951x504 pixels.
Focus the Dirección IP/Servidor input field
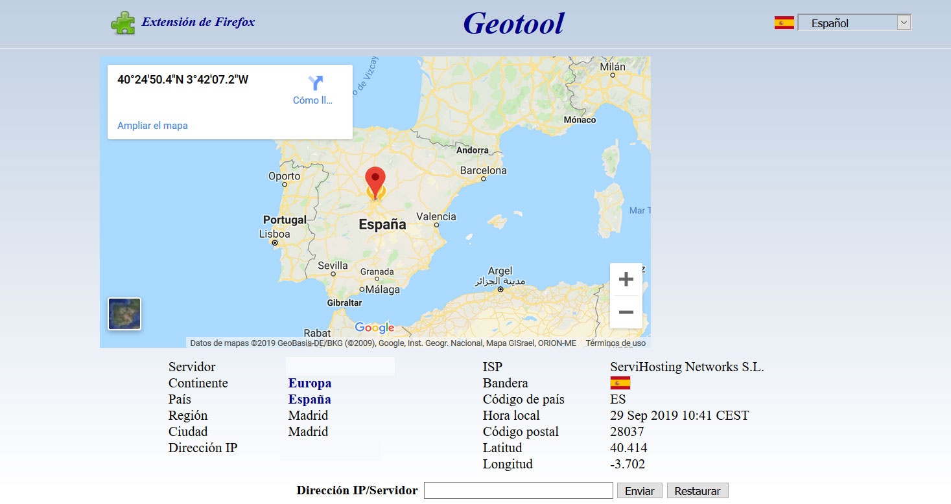(x=519, y=490)
